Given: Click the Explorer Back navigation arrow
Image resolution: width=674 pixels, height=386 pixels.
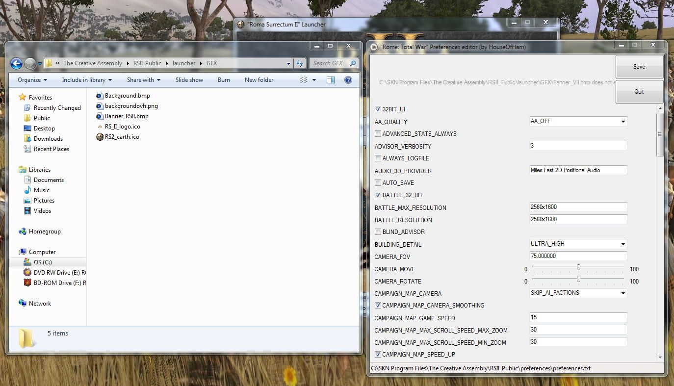Looking at the screenshot, I should coord(16,63).
